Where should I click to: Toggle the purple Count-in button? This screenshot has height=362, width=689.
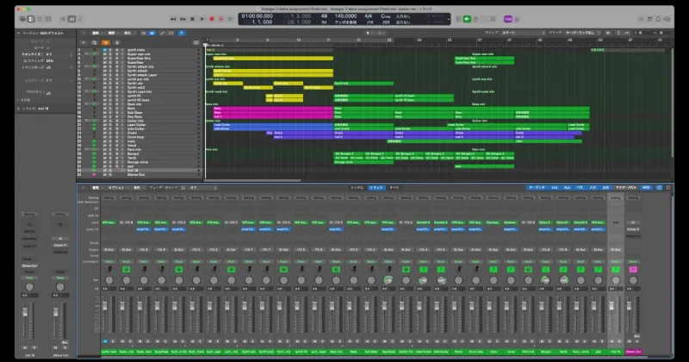click(x=507, y=19)
